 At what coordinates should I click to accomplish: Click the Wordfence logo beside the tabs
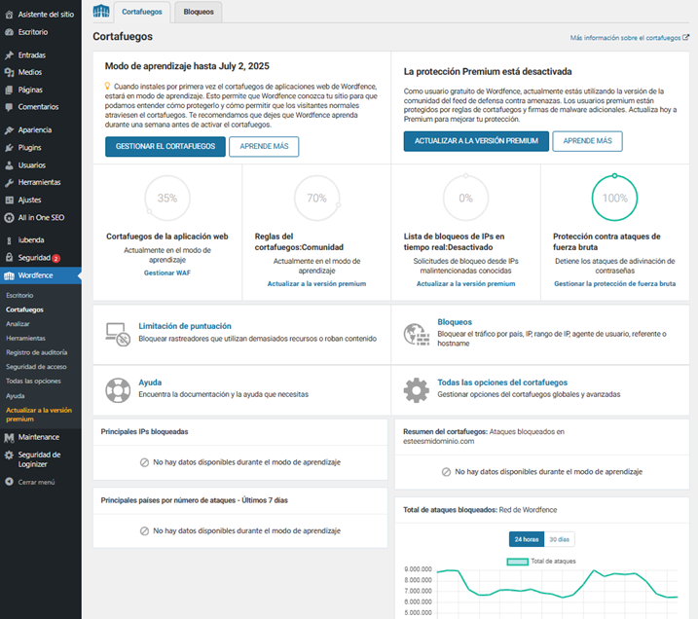101,11
